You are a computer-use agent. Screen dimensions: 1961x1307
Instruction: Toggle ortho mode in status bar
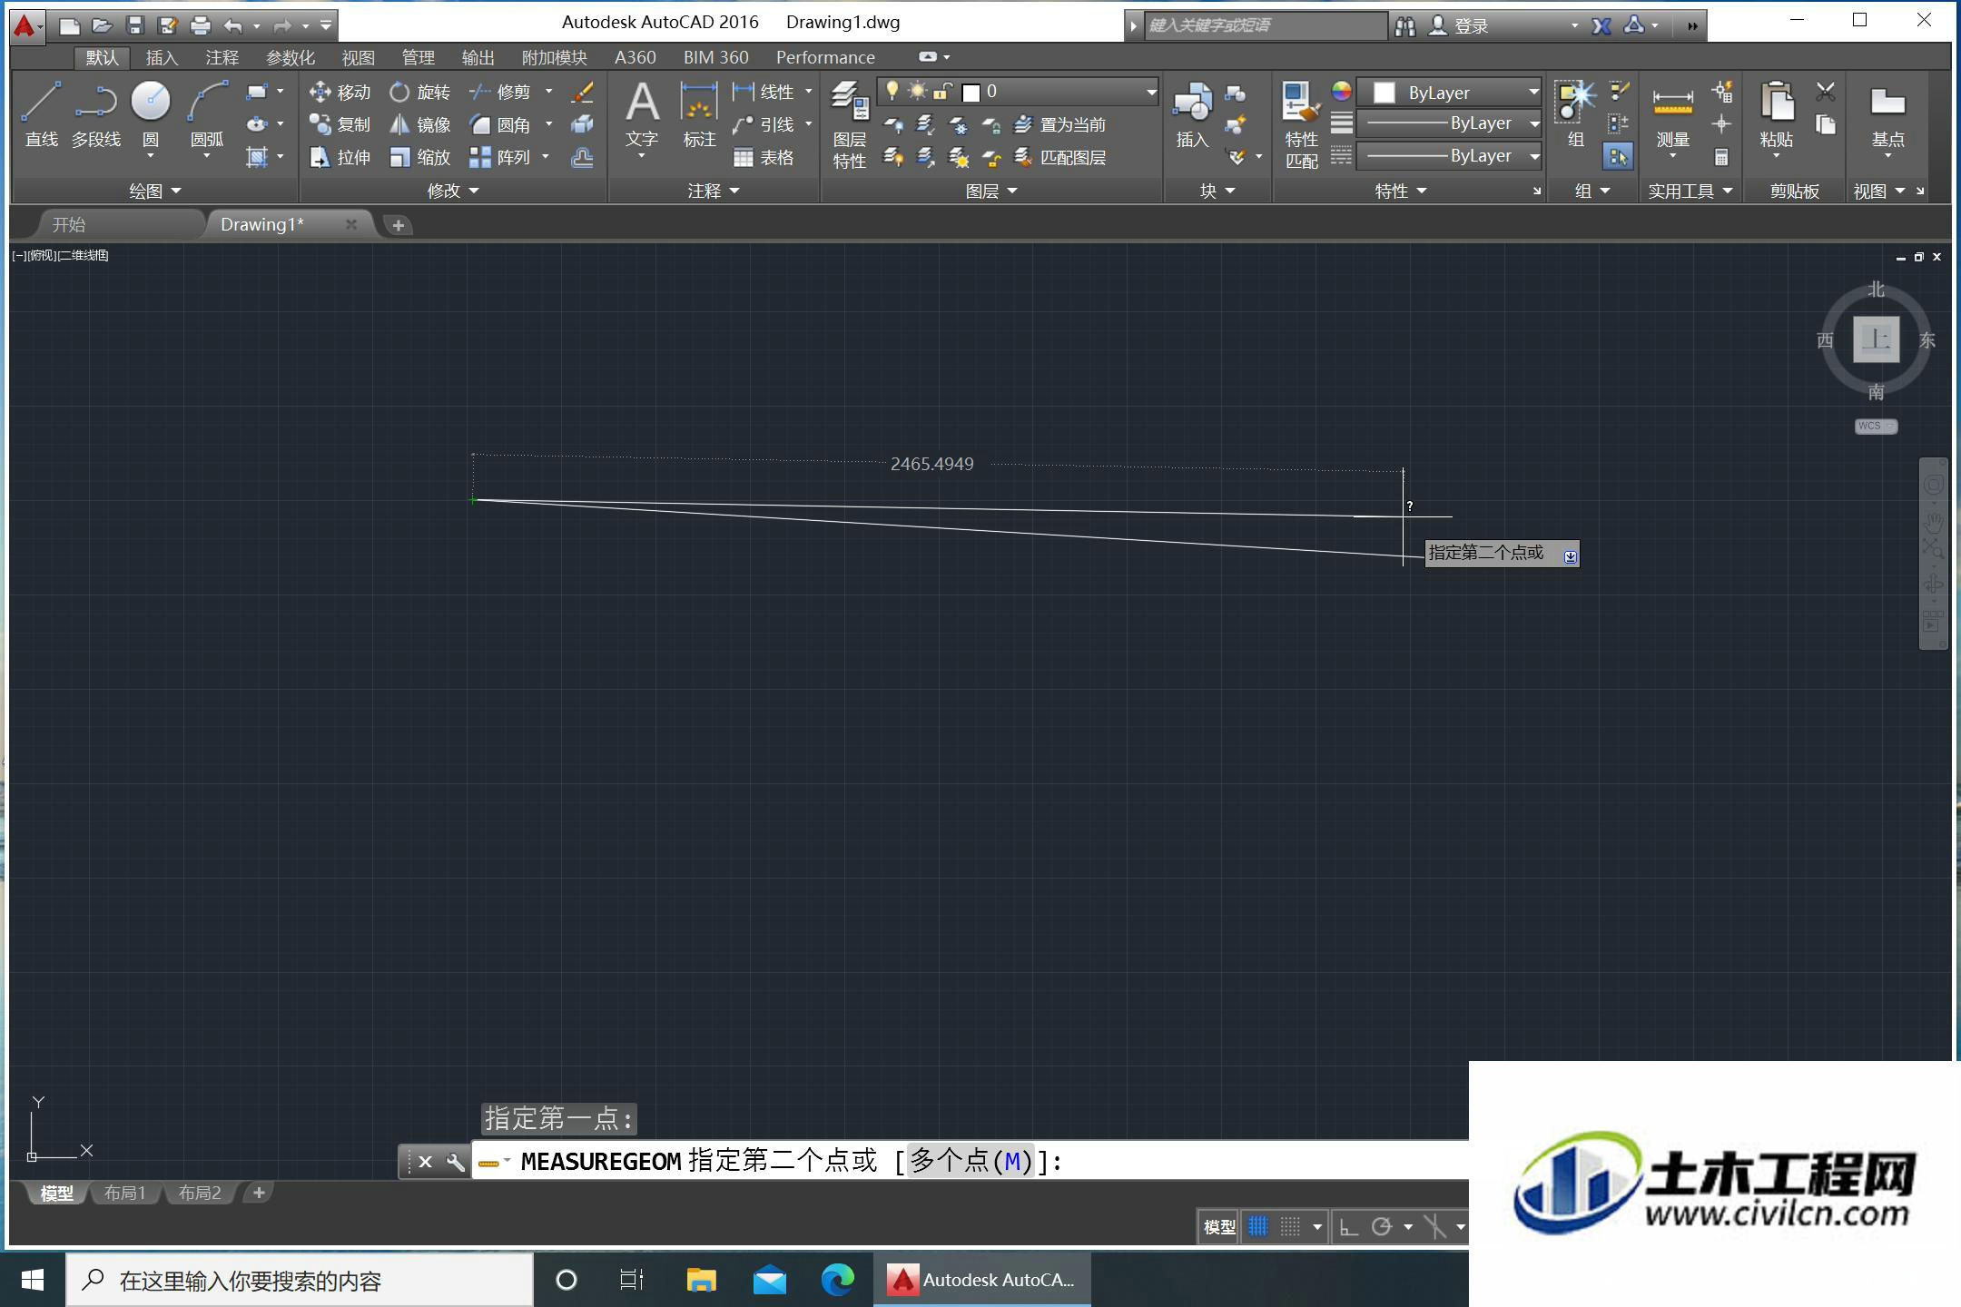coord(1349,1227)
